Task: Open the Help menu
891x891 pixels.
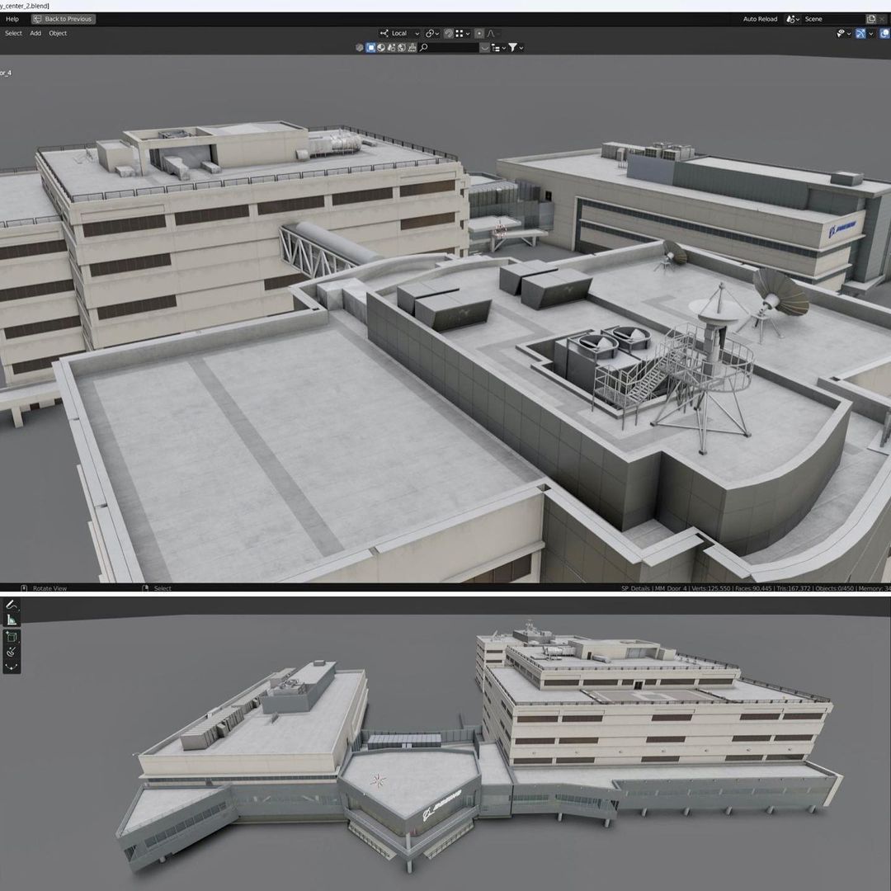Action: pyautogui.click(x=12, y=19)
